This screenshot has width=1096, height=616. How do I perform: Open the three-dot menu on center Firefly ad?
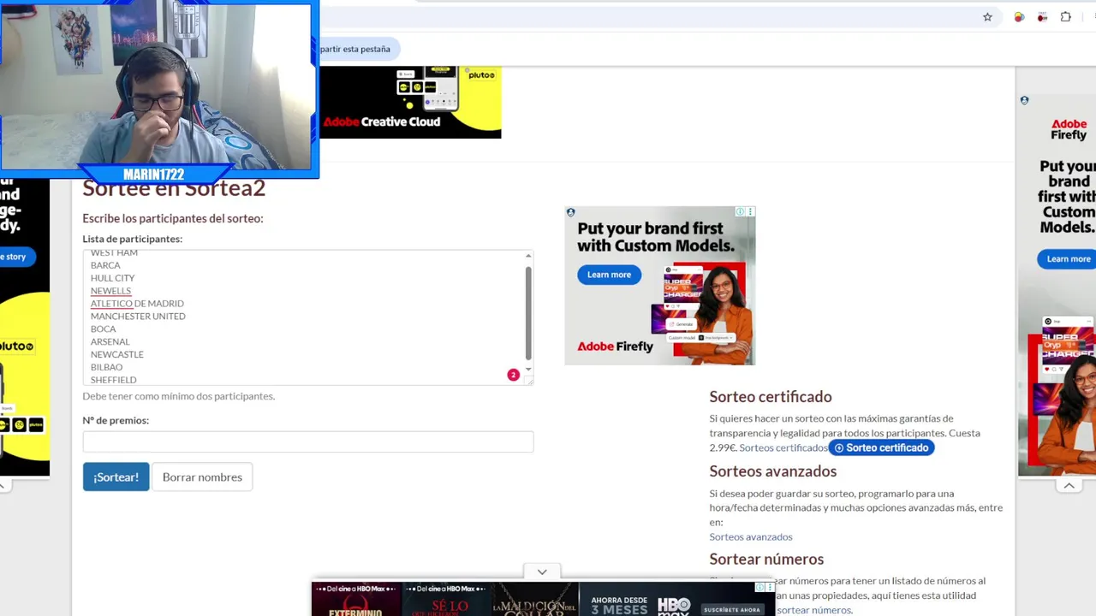tap(751, 211)
